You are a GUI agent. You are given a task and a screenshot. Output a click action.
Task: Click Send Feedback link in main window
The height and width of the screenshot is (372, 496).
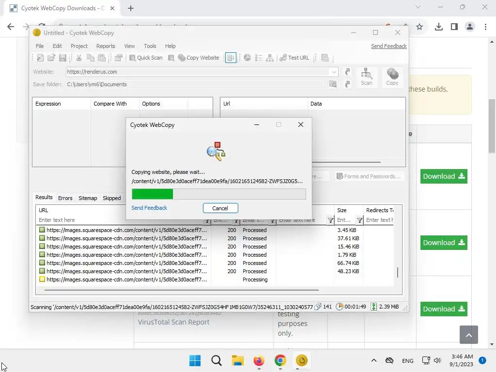pos(389,46)
